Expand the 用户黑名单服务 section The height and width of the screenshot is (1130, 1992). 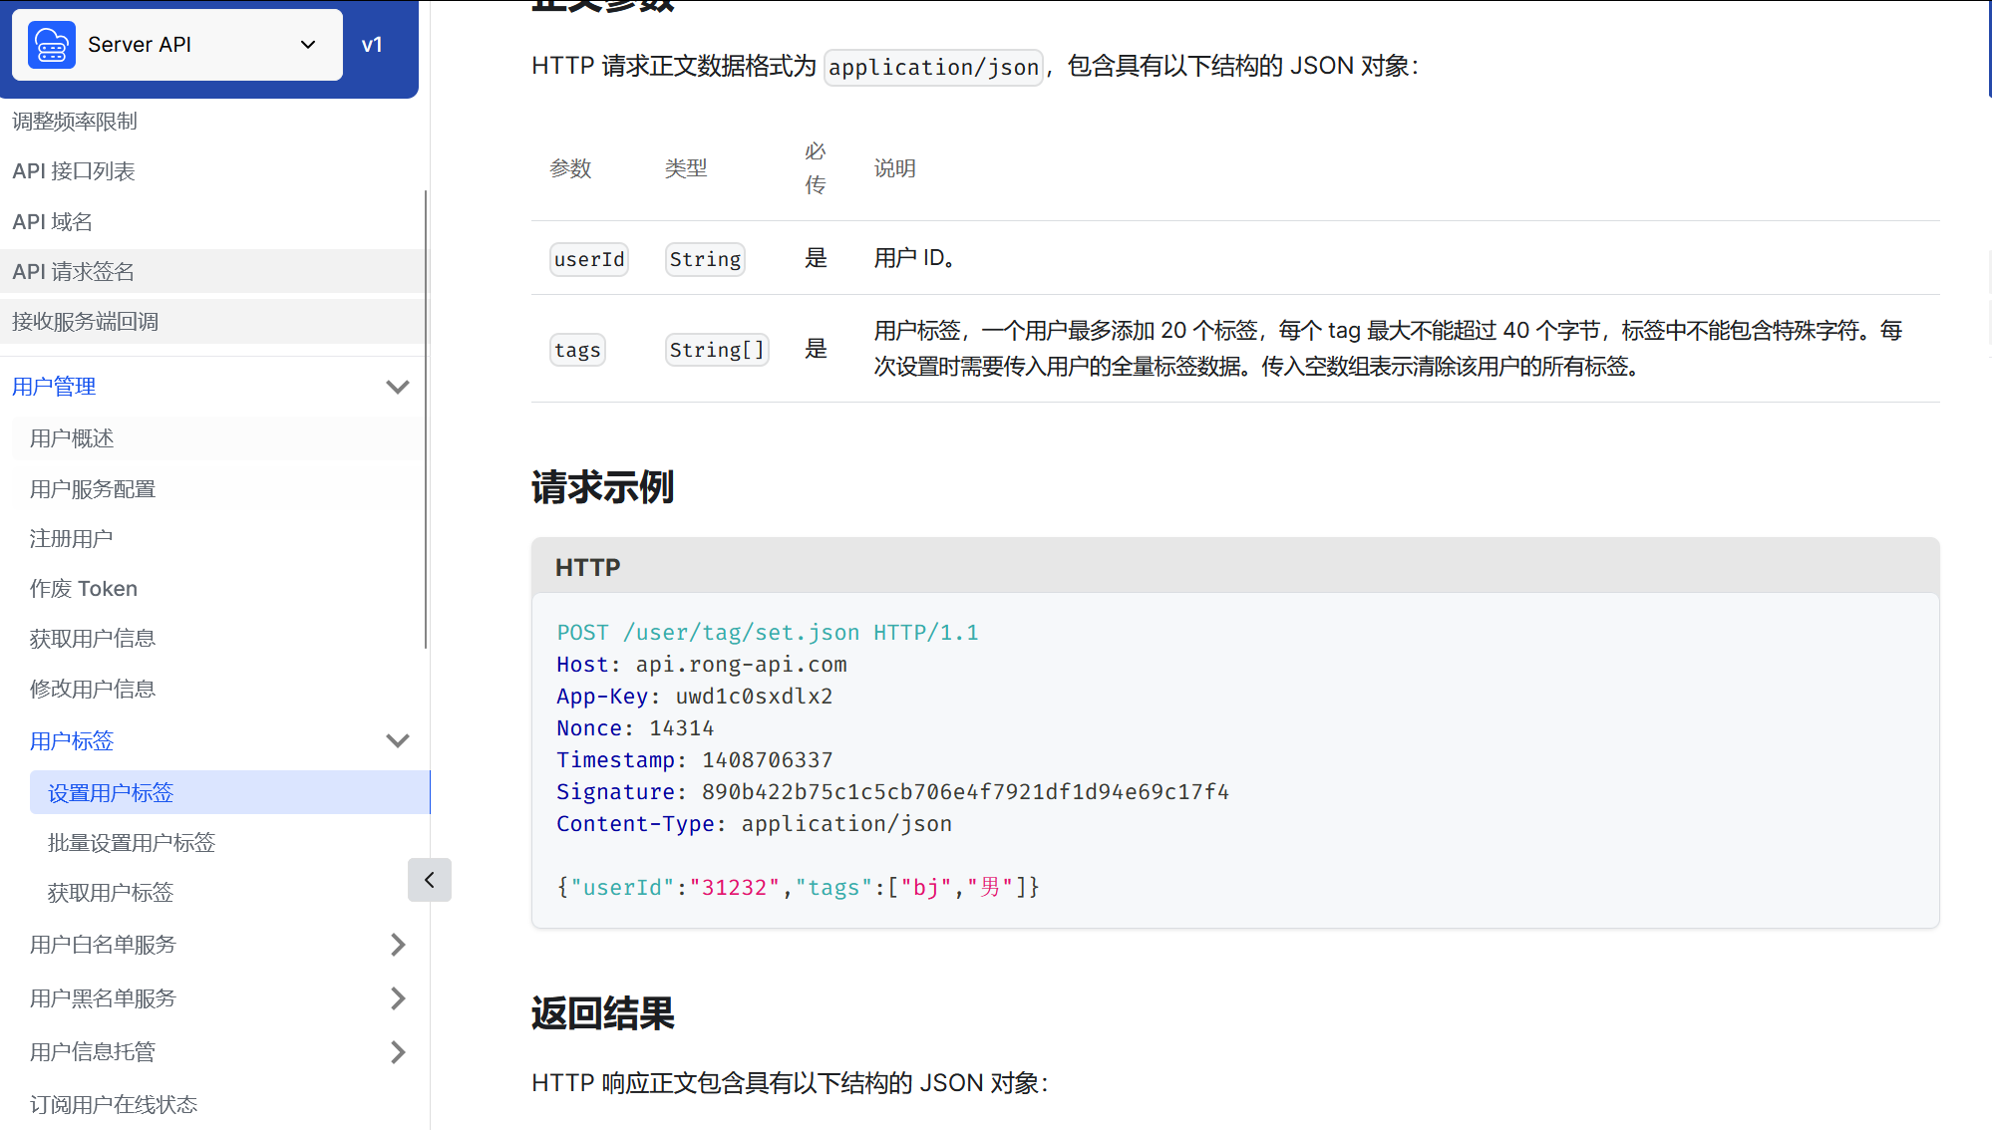398,997
